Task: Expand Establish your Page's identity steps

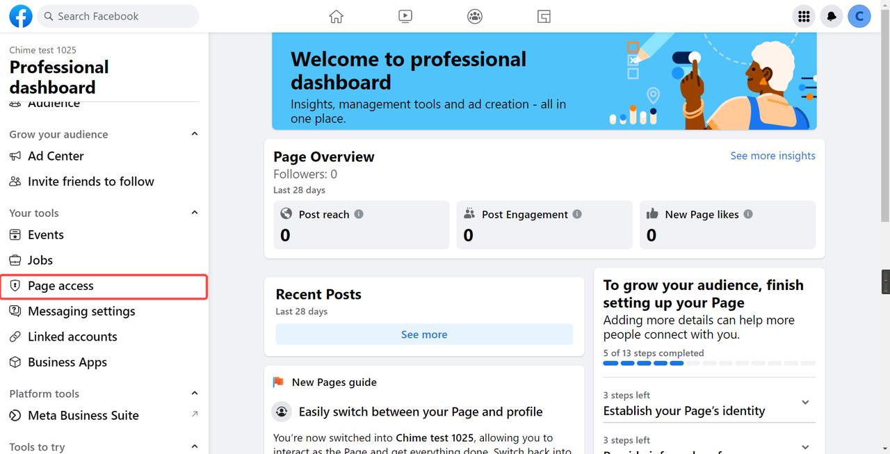Action: click(x=805, y=403)
